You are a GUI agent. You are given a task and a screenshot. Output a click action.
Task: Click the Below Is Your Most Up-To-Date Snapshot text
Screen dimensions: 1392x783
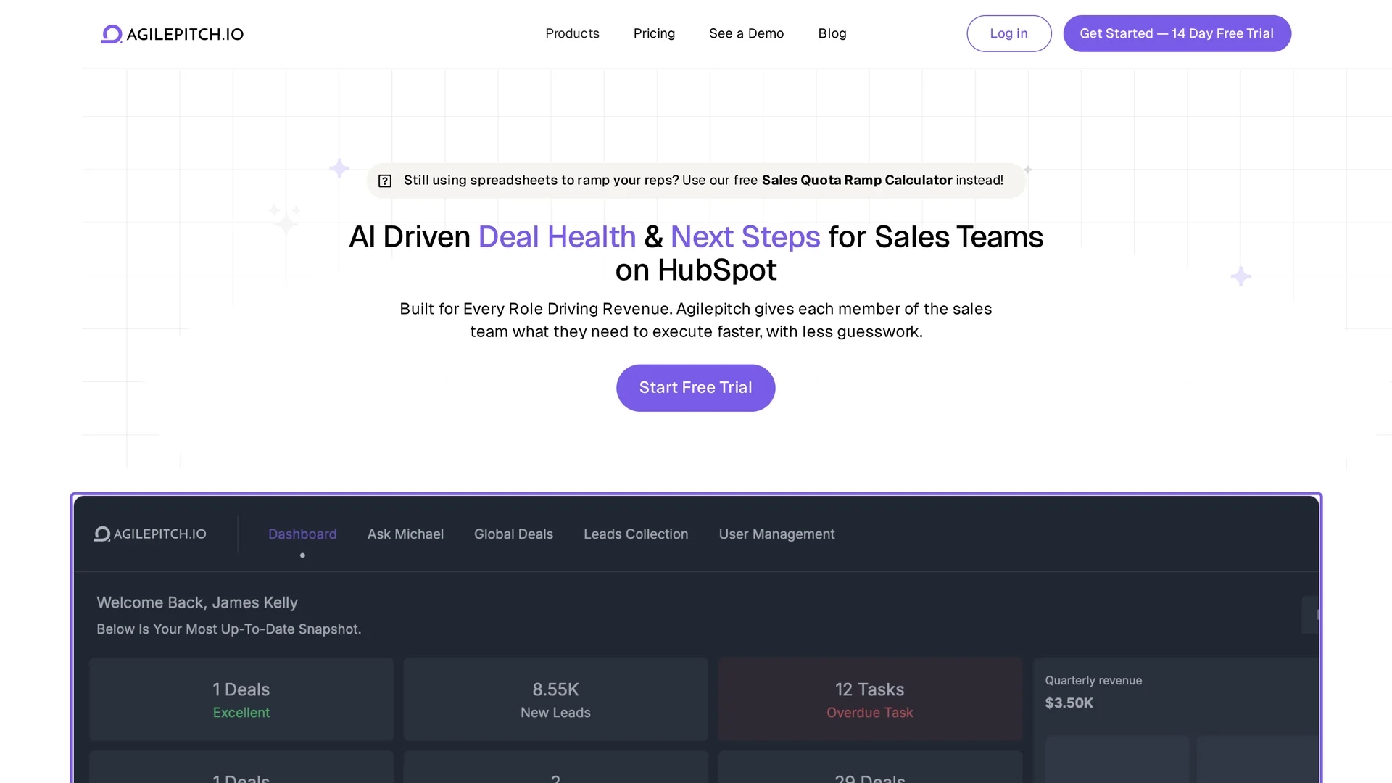228,629
